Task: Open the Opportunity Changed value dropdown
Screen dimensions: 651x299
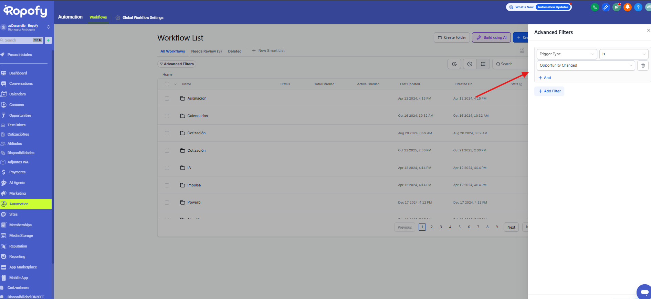Action: (586, 66)
